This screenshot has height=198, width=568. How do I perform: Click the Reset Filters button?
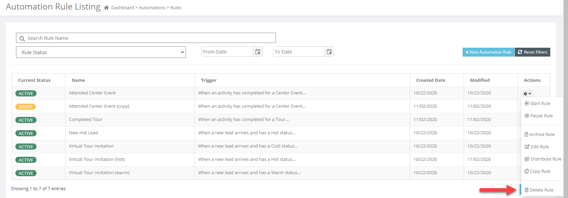coord(533,52)
